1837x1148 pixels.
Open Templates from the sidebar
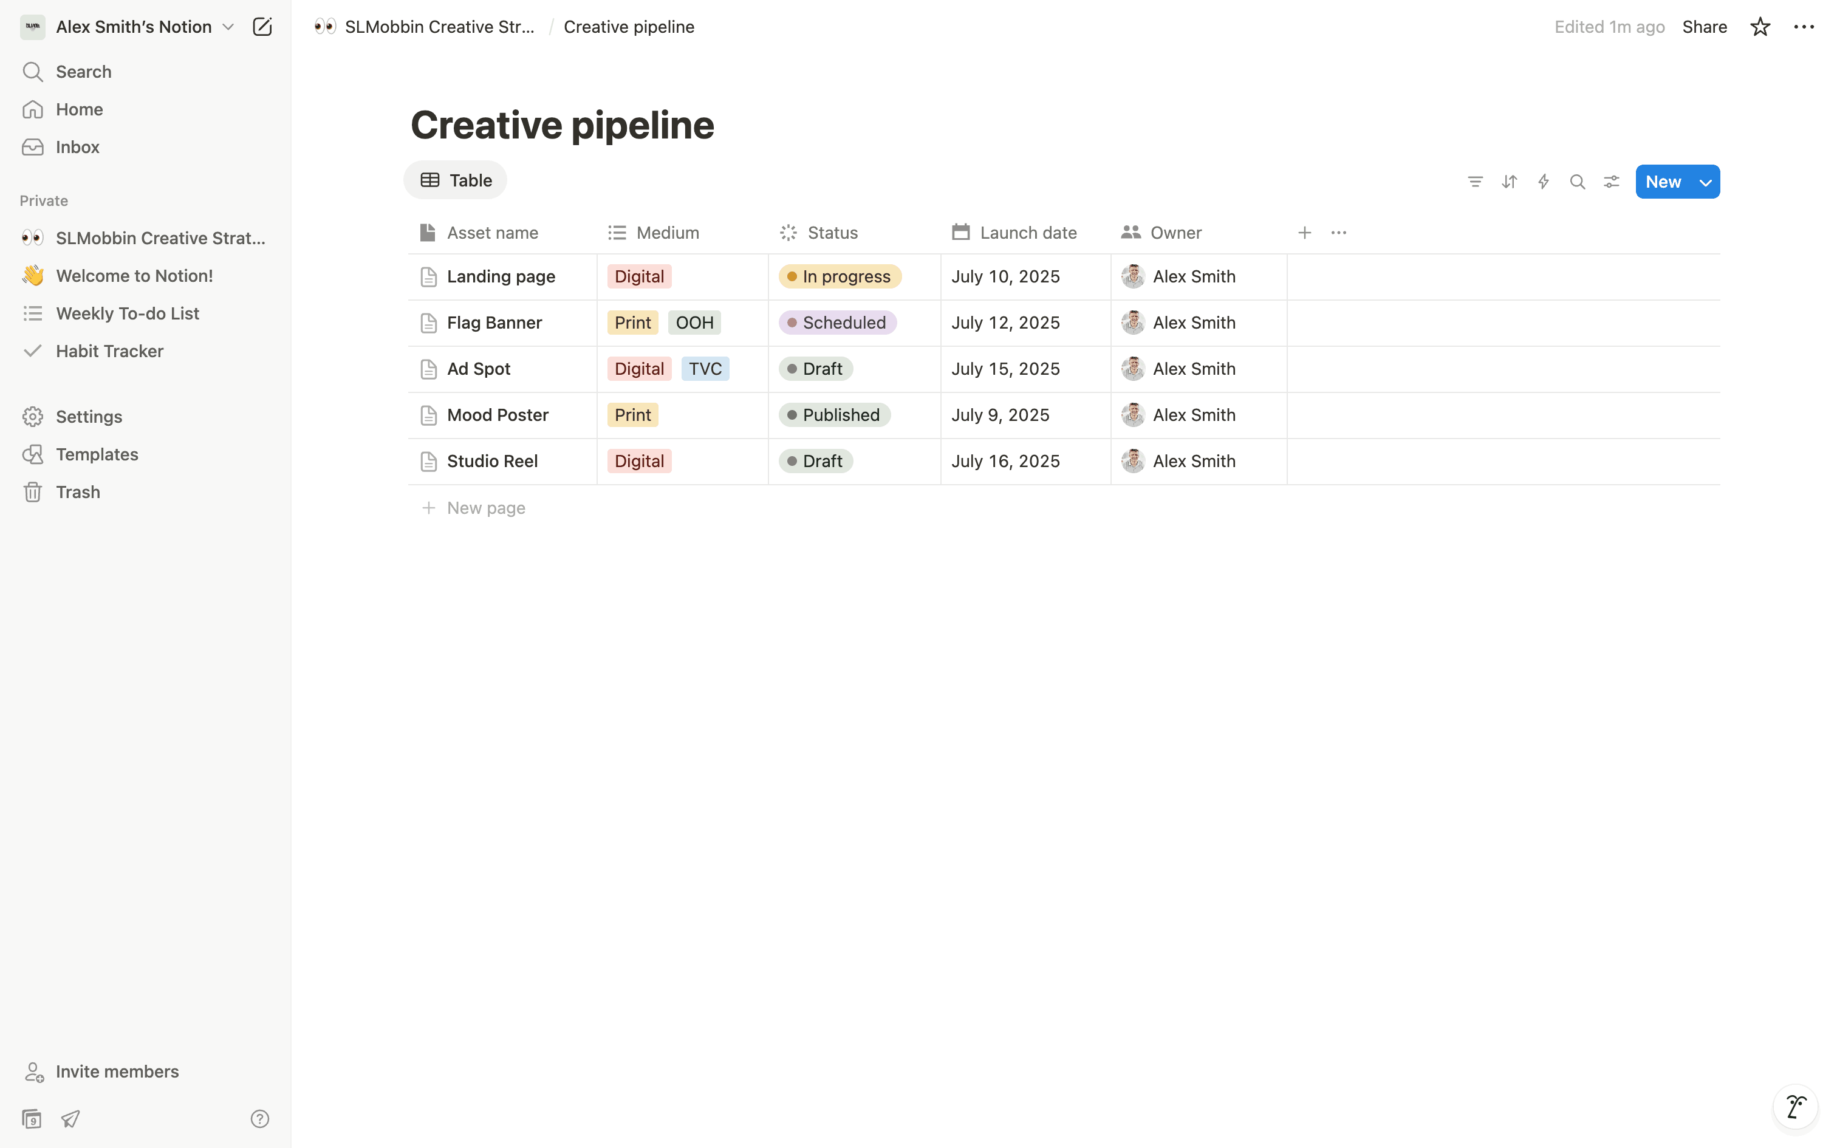point(97,454)
